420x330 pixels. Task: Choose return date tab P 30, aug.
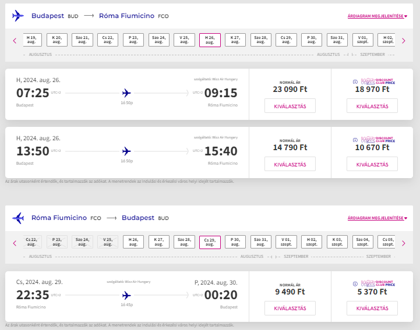235,243
